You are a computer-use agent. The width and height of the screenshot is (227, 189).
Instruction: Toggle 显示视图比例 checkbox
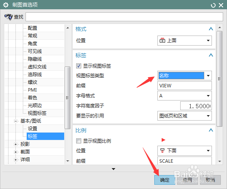coord(79,141)
